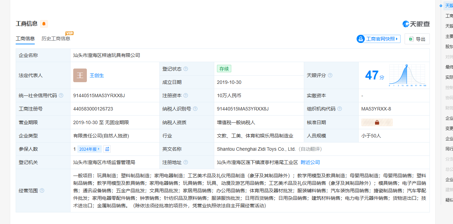Click the 附近公司 link
The height and width of the screenshot is (224, 453).
point(310,162)
